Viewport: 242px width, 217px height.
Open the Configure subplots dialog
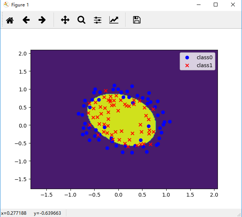click(x=98, y=20)
